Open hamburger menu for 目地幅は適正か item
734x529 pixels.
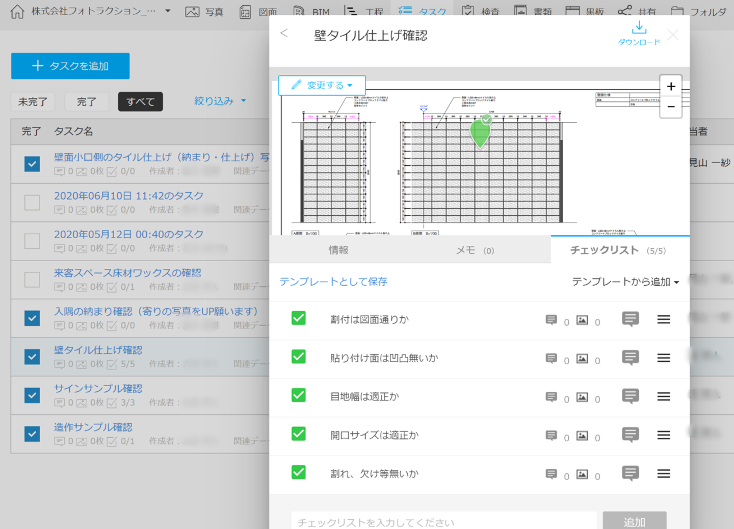(663, 397)
